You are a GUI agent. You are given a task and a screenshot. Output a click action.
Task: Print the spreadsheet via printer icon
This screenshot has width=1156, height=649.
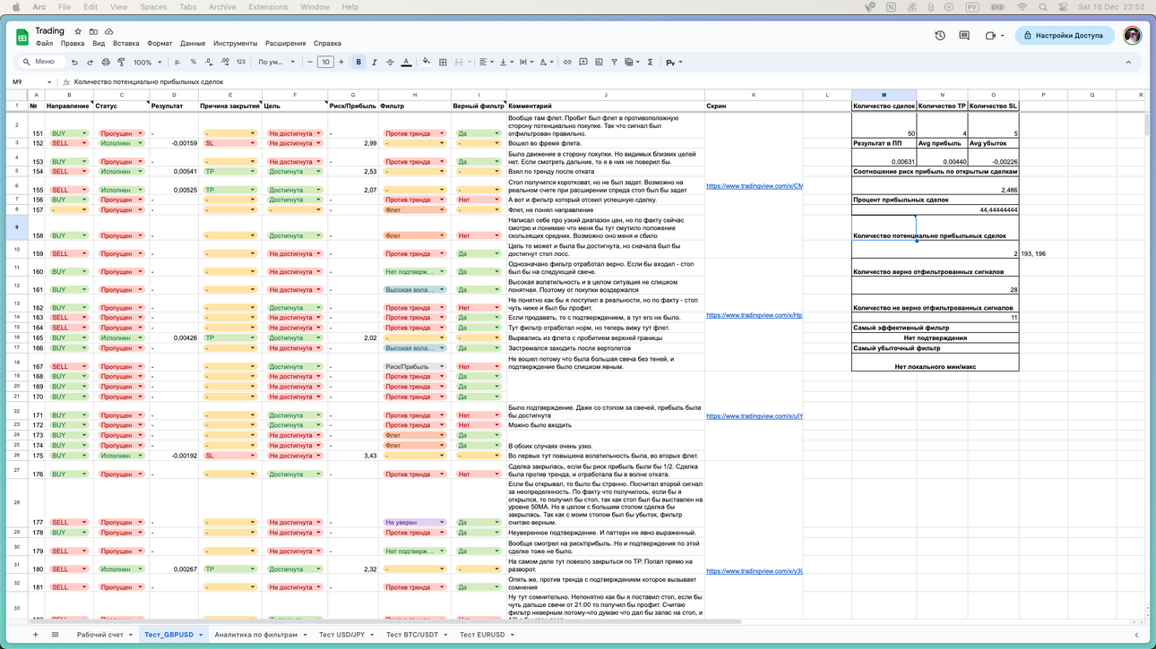click(106, 63)
